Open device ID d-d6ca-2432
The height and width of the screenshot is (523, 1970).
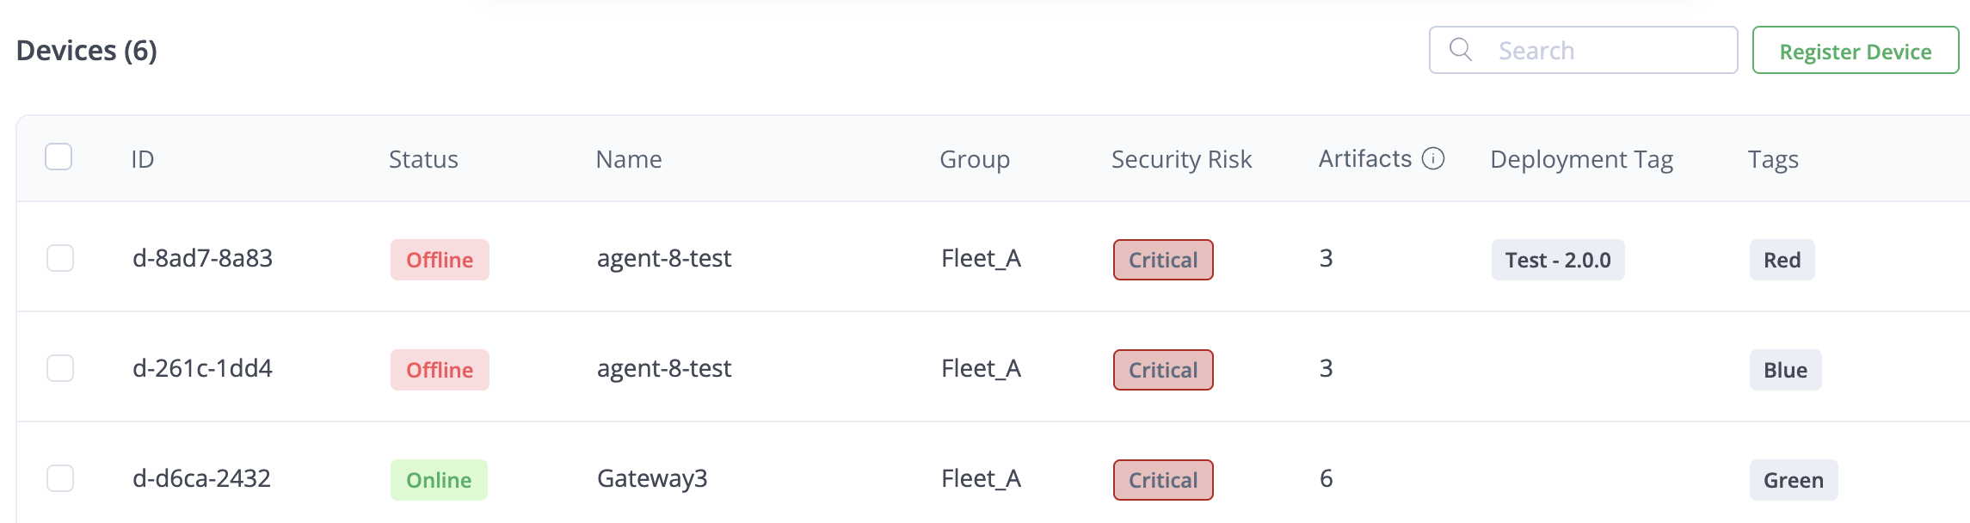201,478
